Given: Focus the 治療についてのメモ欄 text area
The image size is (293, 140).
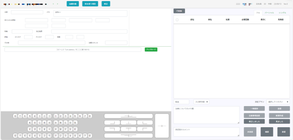Looking at the screenshot, I should click(x=206, y=115).
